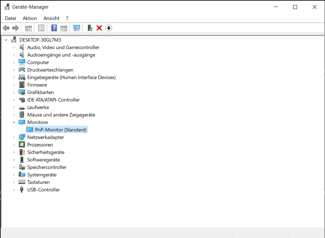This screenshot has width=325, height=238.
Task: Click the blue Help question mark icon
Action: click(54, 28)
